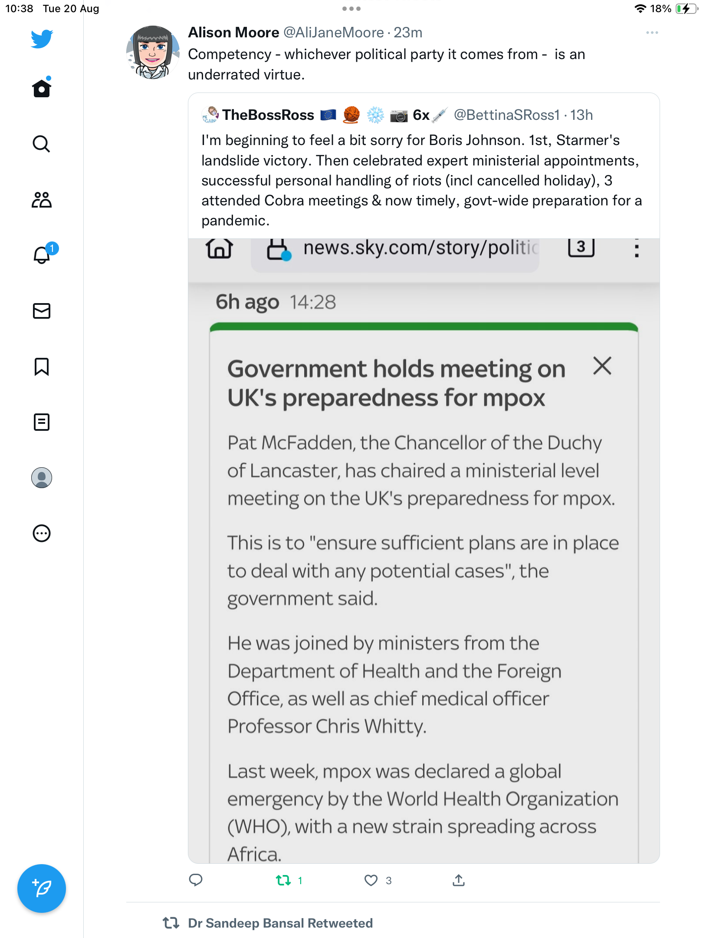
Task: Open the quoted tweet text about Boris Johnson
Action: [421, 180]
